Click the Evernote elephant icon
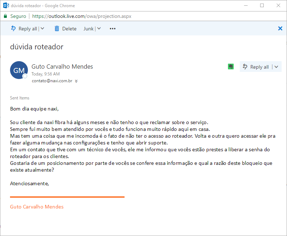Viewport: 287px width, 236px height. (231, 67)
